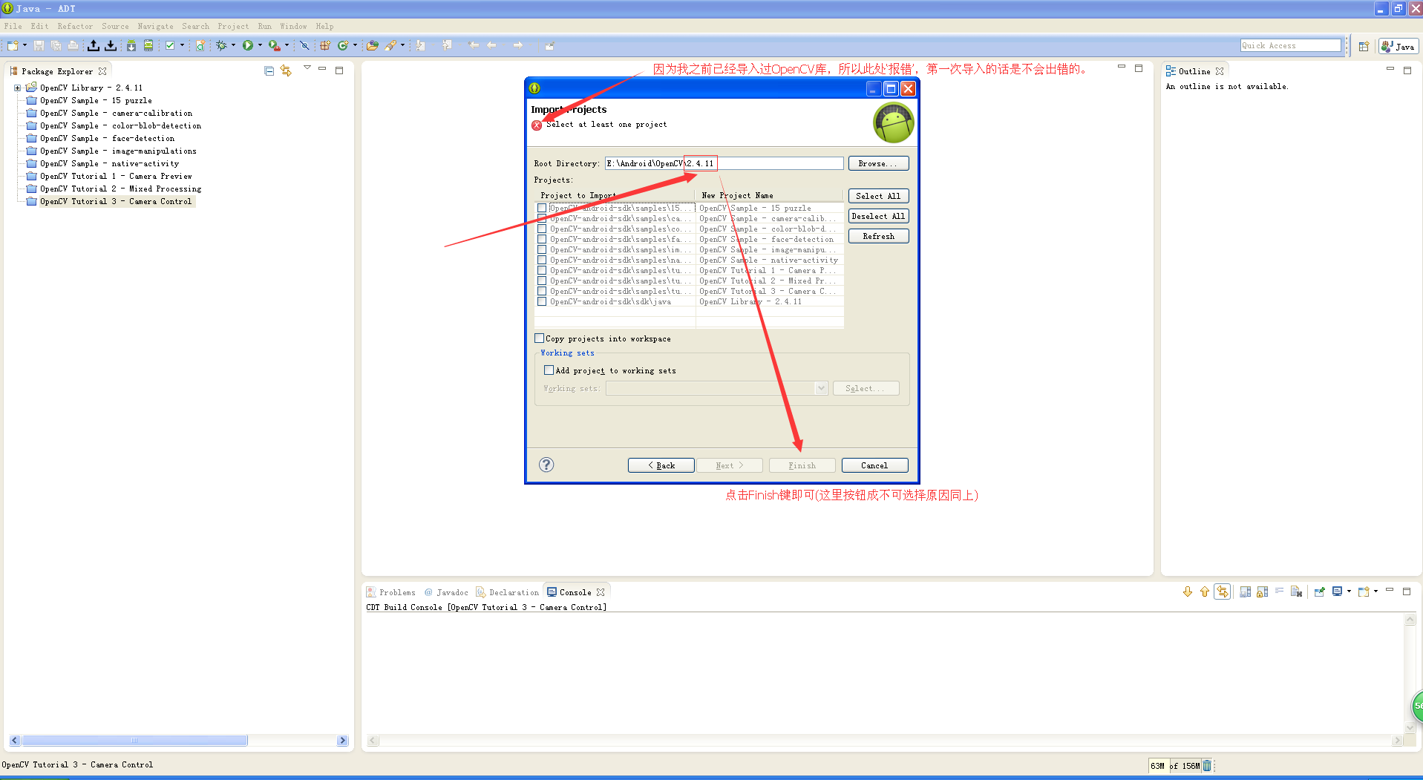
Task: Open the Display Selected Console dropdown arrow
Action: pyautogui.click(x=1349, y=591)
